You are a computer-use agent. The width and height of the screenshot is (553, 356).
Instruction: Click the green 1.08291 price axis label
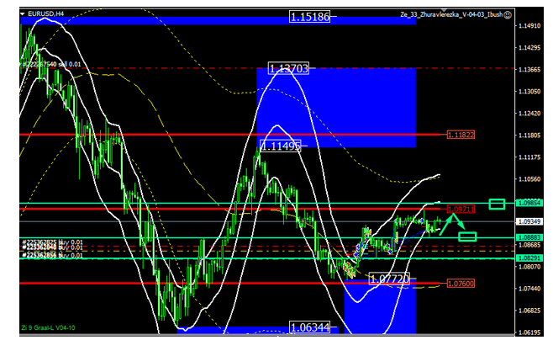tap(529, 258)
